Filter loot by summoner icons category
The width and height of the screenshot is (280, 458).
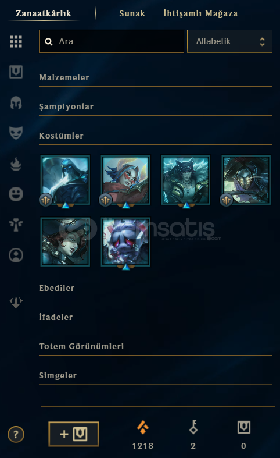[16, 255]
